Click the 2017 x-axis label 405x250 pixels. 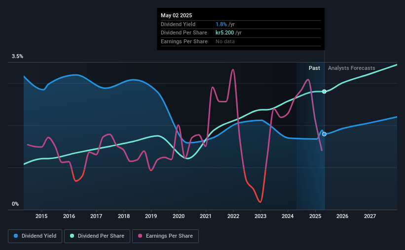point(96,216)
